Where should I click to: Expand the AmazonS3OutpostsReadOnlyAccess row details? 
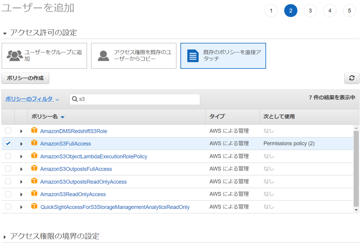21,182
